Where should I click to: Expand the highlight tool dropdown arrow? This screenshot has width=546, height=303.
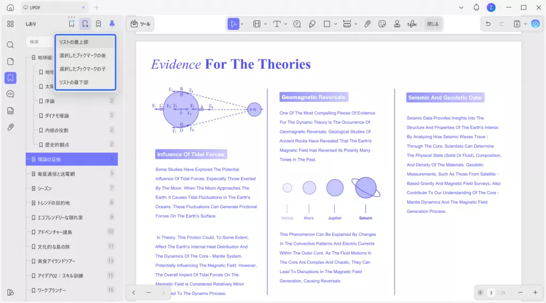[266, 24]
